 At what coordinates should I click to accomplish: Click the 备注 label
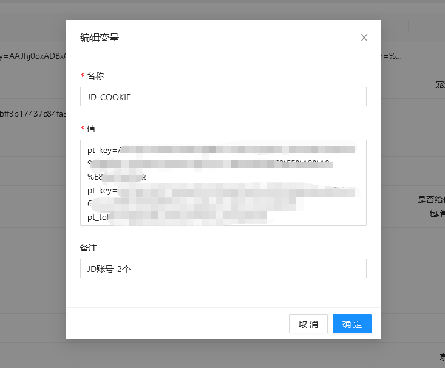click(x=89, y=248)
